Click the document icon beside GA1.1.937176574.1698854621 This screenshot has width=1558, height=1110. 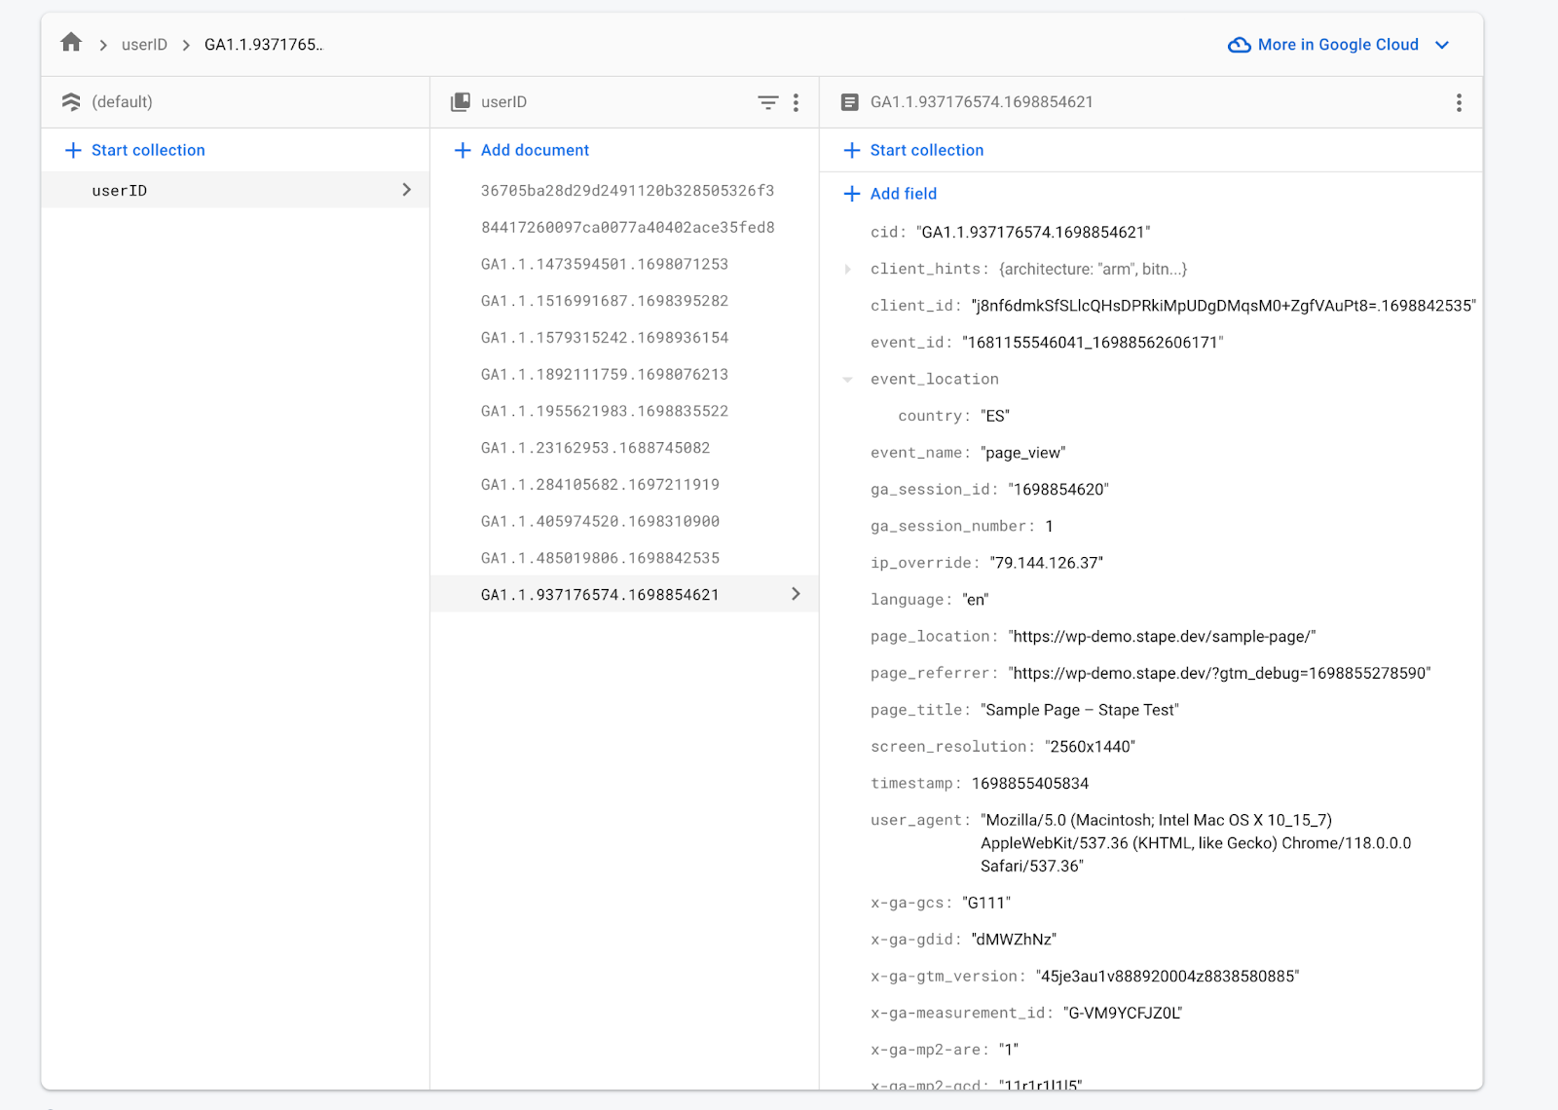point(850,102)
